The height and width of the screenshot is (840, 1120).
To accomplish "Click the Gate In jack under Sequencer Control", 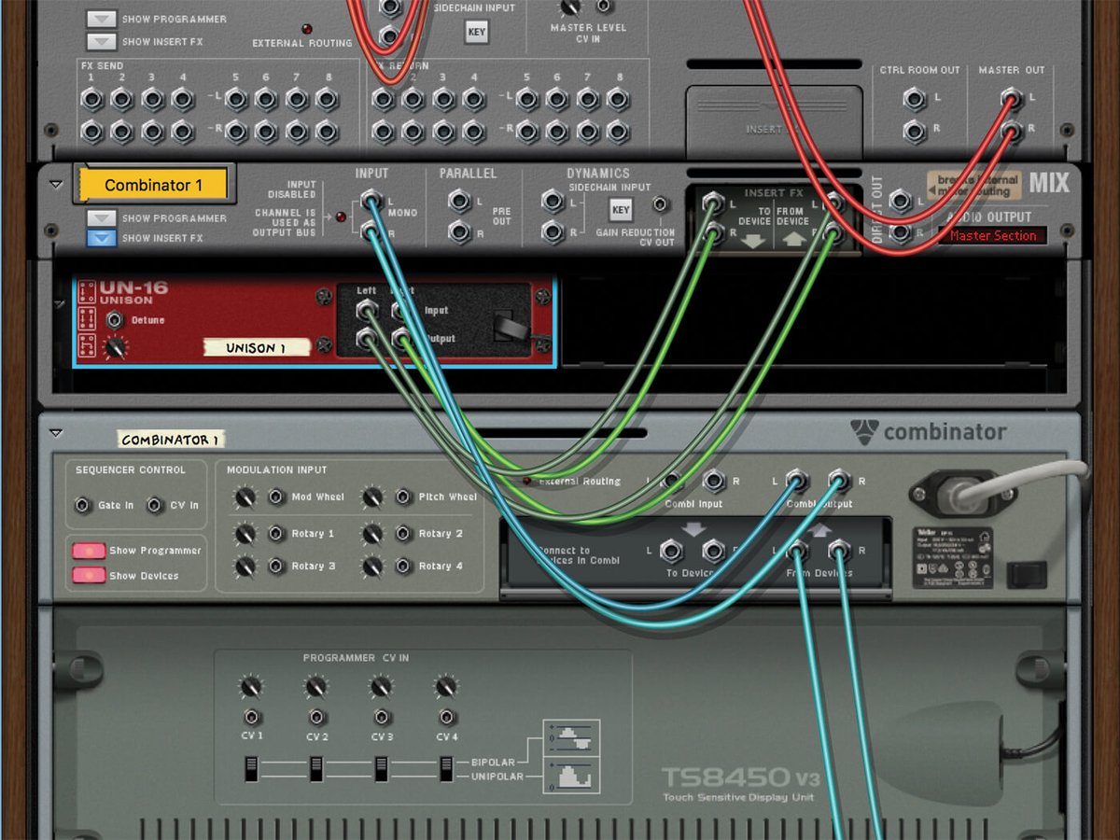I will 82,504.
